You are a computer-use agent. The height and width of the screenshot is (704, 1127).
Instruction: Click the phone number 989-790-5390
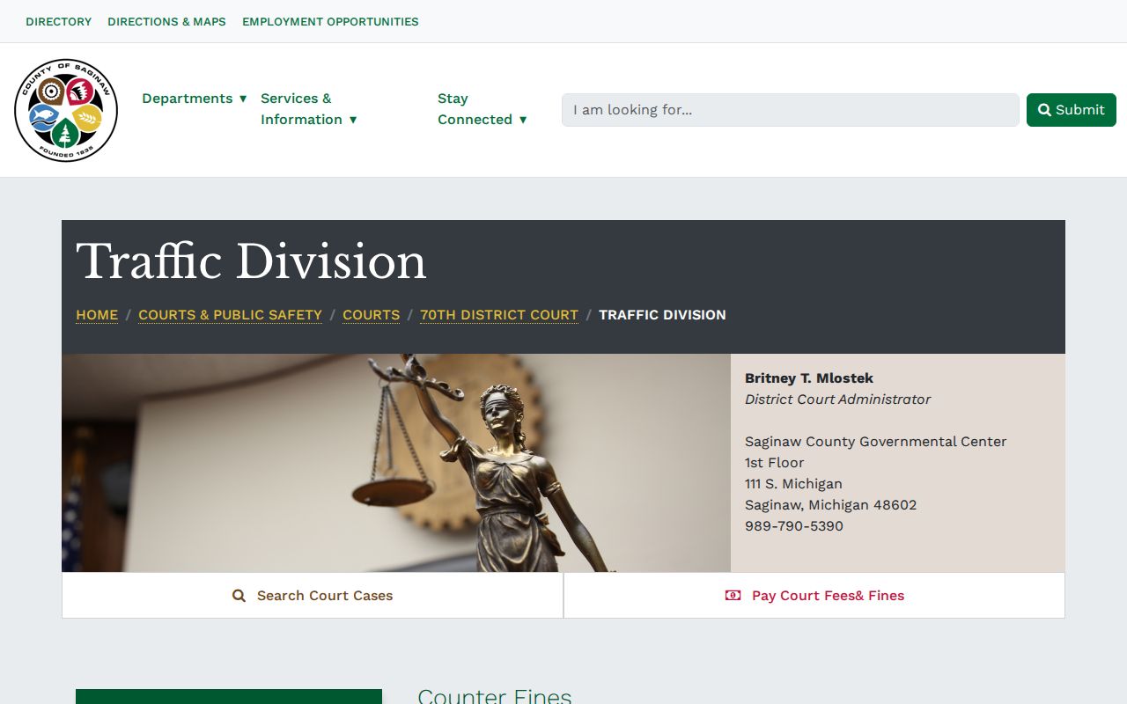pos(794,526)
